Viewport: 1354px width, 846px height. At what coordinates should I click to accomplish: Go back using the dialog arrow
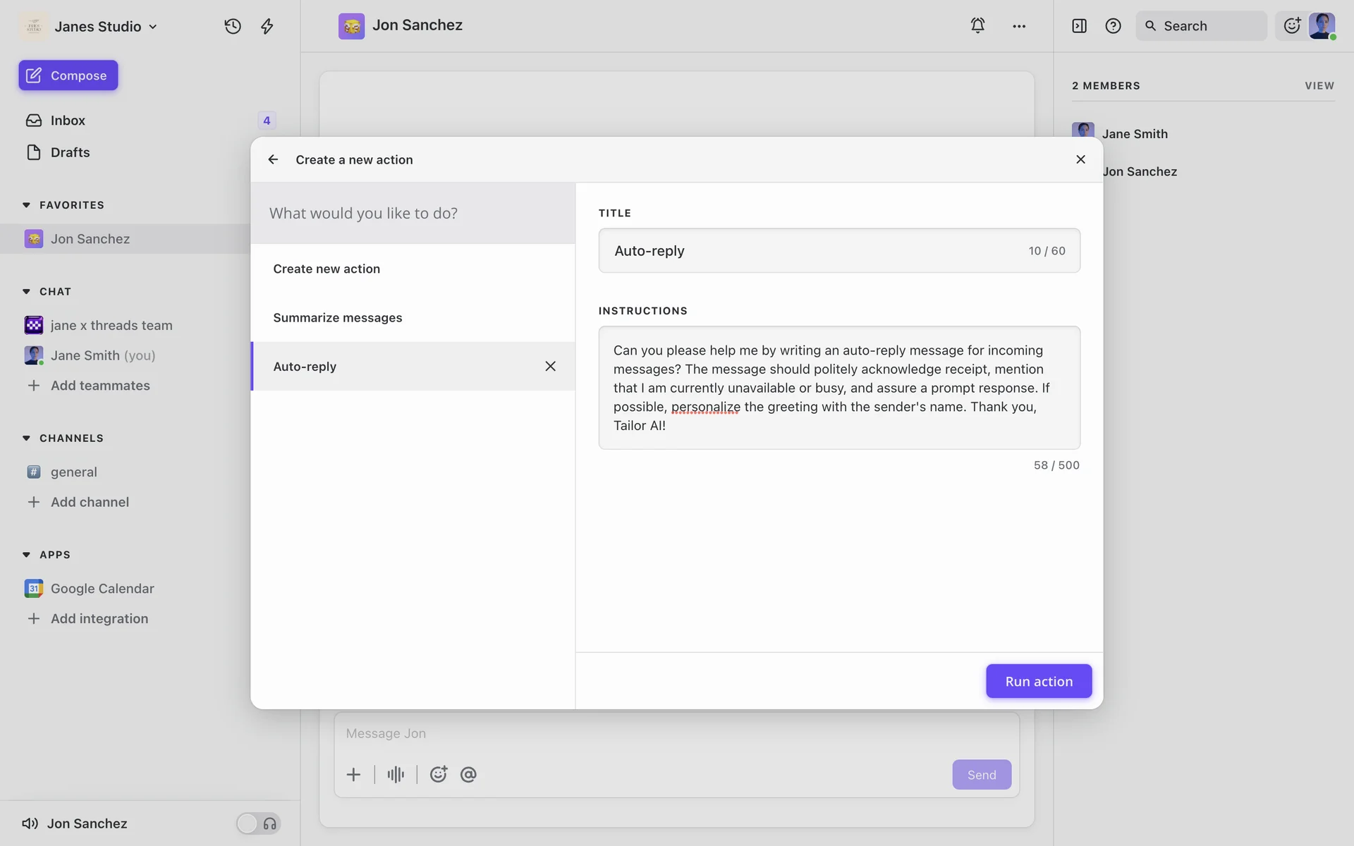[x=273, y=159]
